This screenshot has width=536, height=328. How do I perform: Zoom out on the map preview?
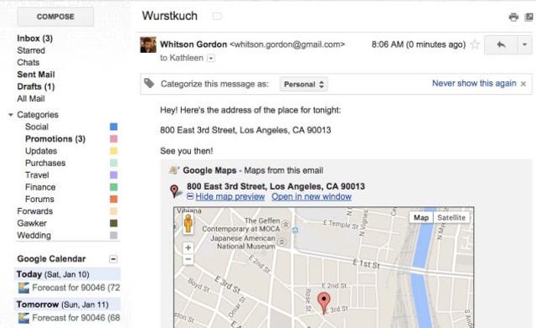(188, 259)
